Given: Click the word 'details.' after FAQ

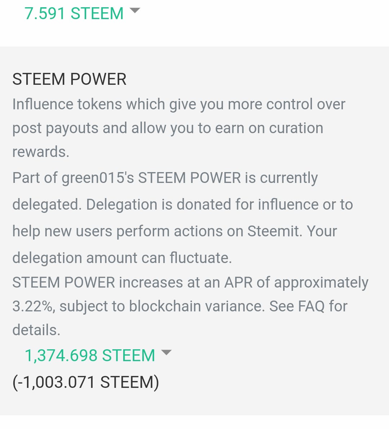Looking at the screenshot, I should (x=36, y=330).
